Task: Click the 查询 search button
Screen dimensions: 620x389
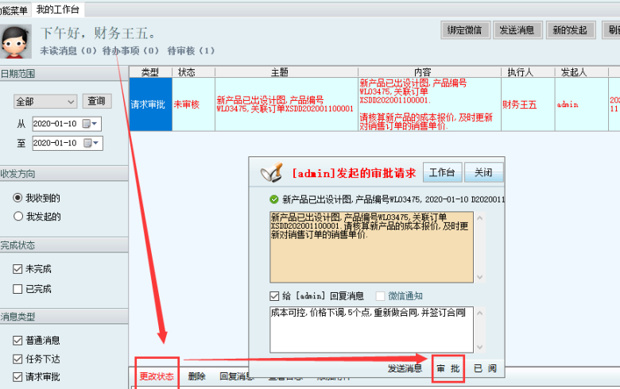Action: pyautogui.click(x=96, y=101)
